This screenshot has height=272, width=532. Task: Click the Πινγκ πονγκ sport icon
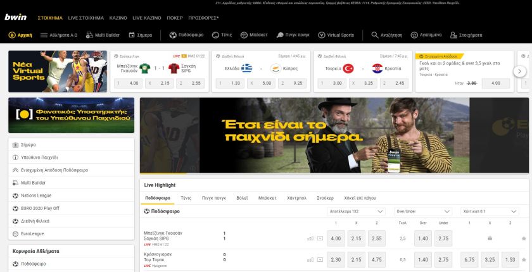(x=280, y=35)
